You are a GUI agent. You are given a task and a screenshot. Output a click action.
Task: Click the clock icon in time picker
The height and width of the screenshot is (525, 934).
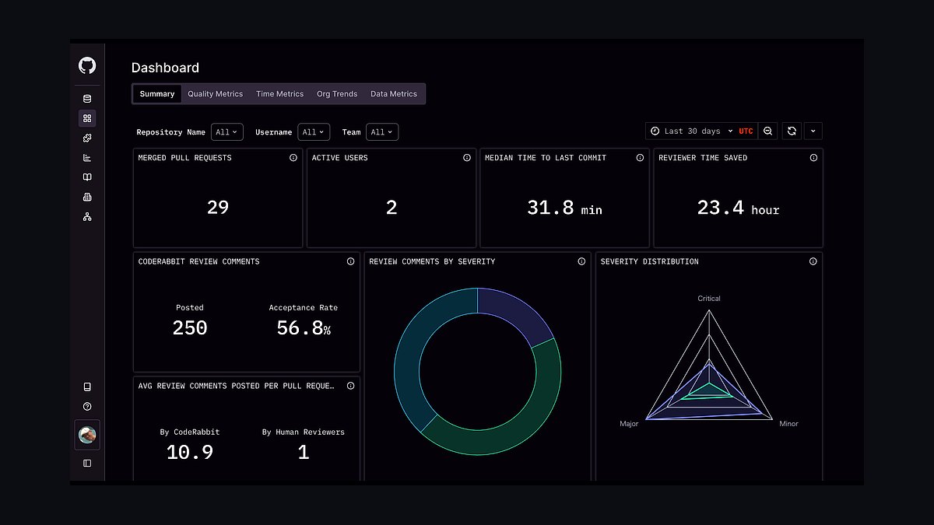(x=655, y=131)
